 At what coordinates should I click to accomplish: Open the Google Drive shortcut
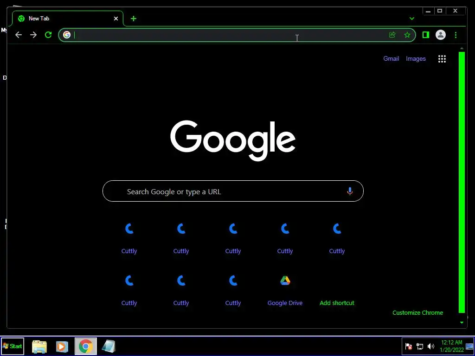click(x=285, y=289)
